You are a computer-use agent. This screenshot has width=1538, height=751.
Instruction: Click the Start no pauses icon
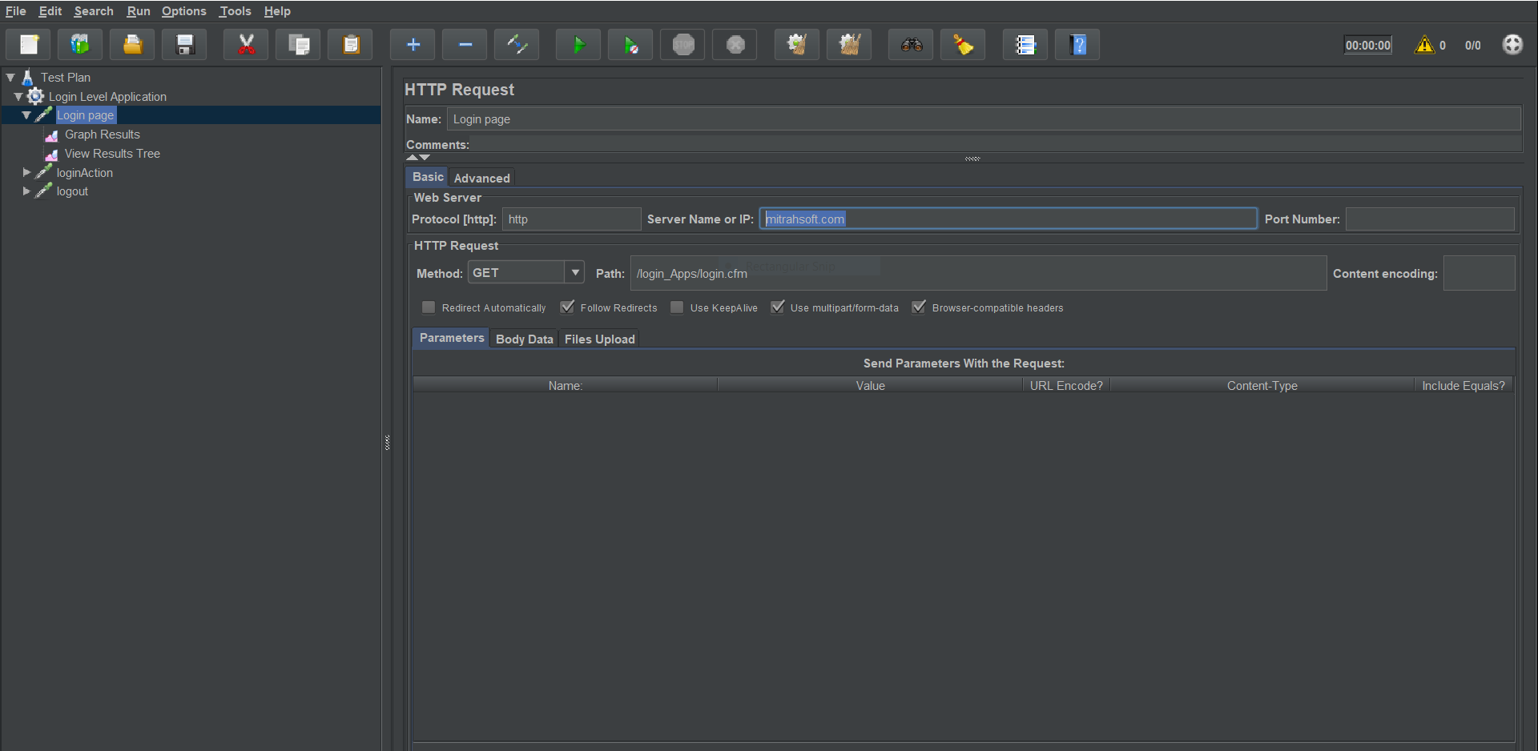[x=630, y=45]
